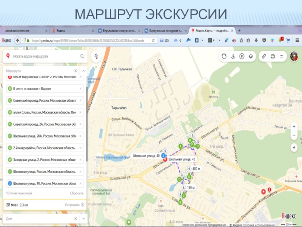Switch to the about:sessionrestore tab
The height and width of the screenshot is (227, 302).
23,30
